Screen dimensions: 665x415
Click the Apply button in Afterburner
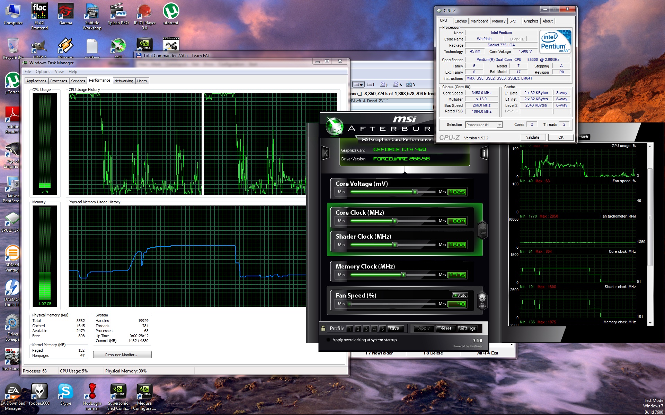click(424, 329)
